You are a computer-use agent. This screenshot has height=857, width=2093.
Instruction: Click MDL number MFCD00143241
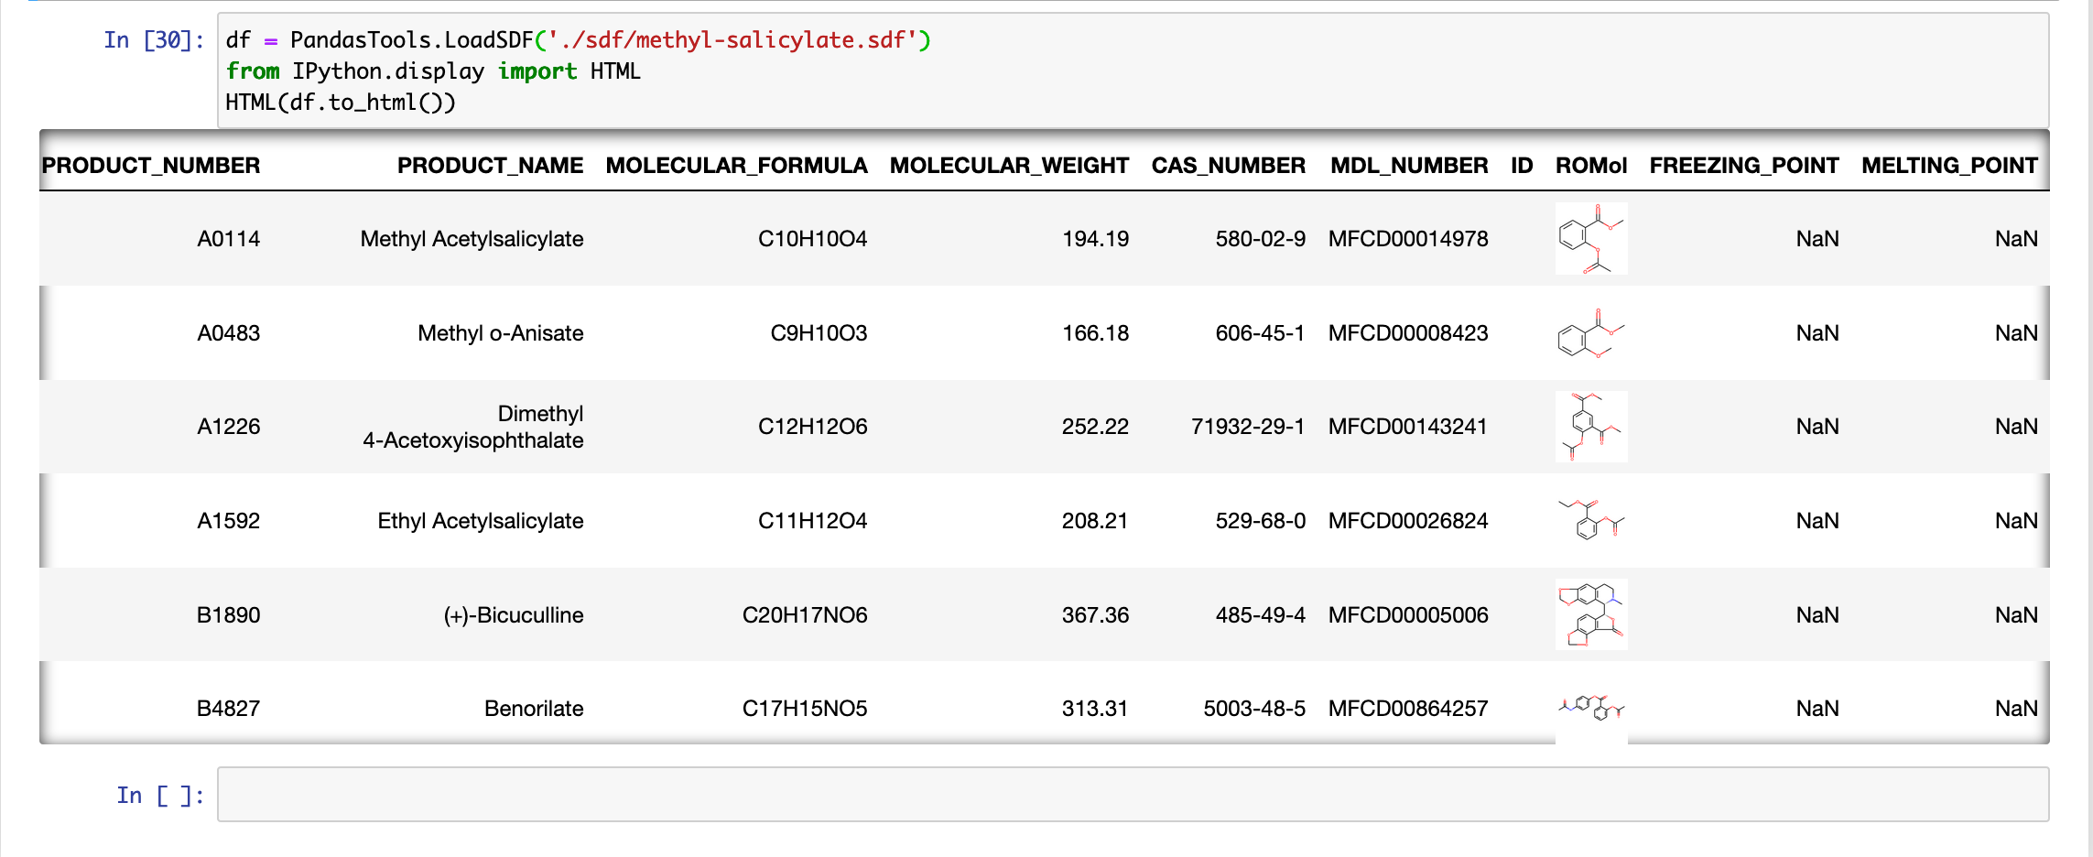click(x=1408, y=427)
